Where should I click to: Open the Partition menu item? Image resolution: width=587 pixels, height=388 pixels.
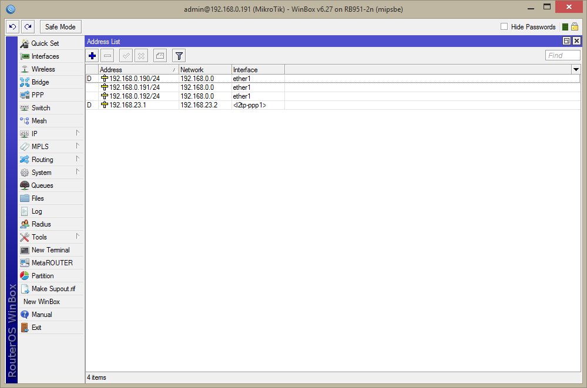[51, 276]
